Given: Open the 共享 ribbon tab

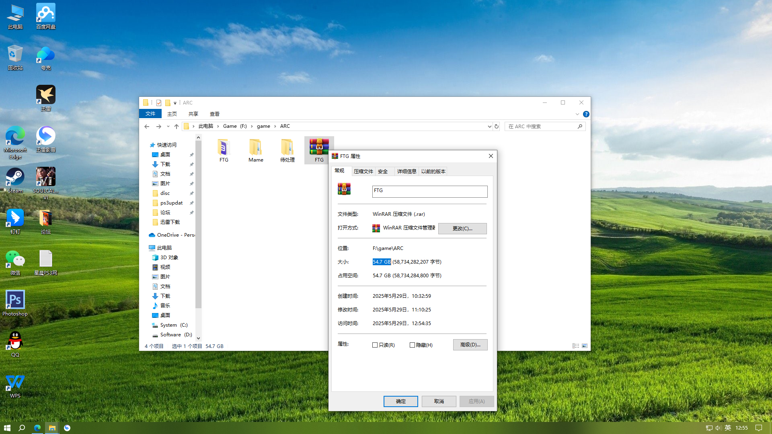Looking at the screenshot, I should tap(193, 114).
